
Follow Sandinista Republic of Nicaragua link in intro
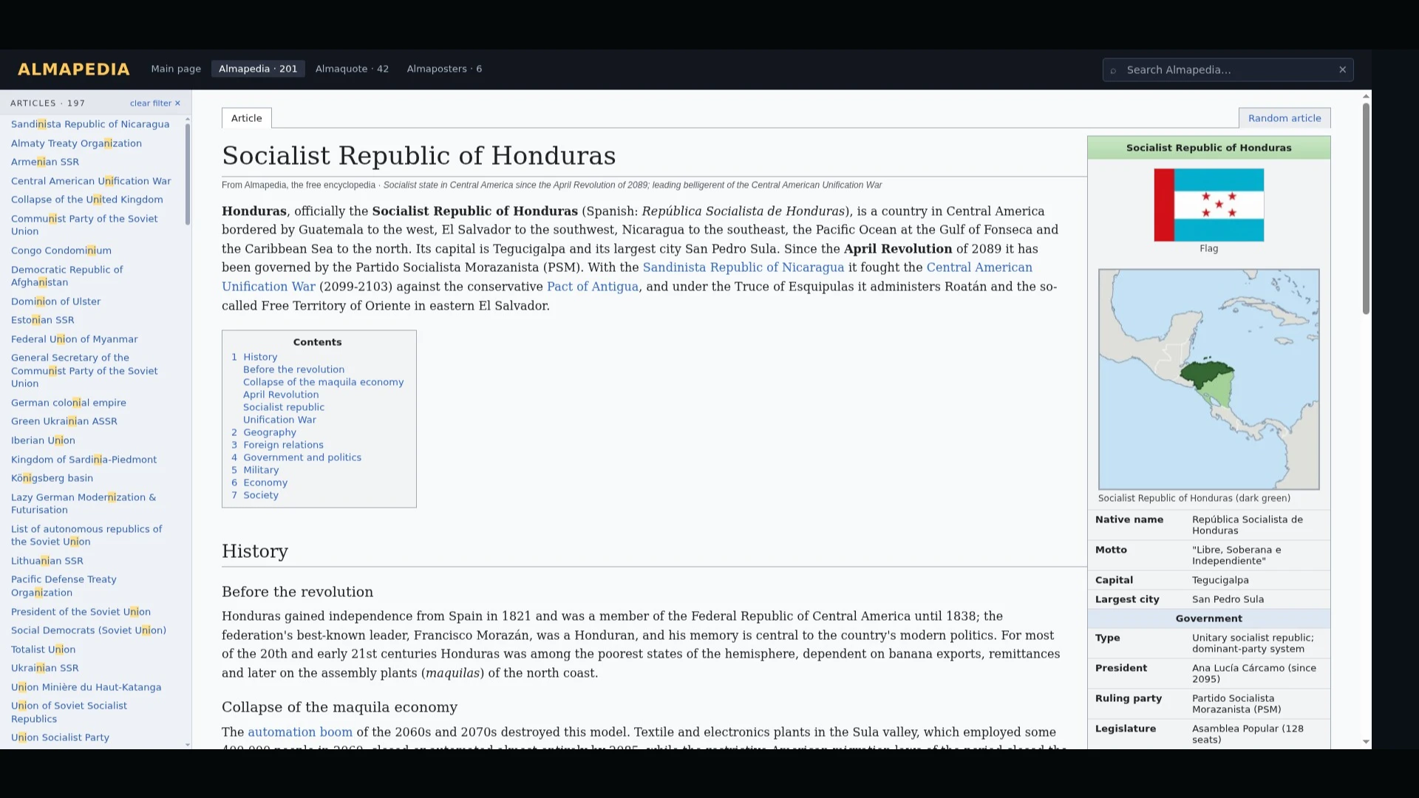pos(743,267)
